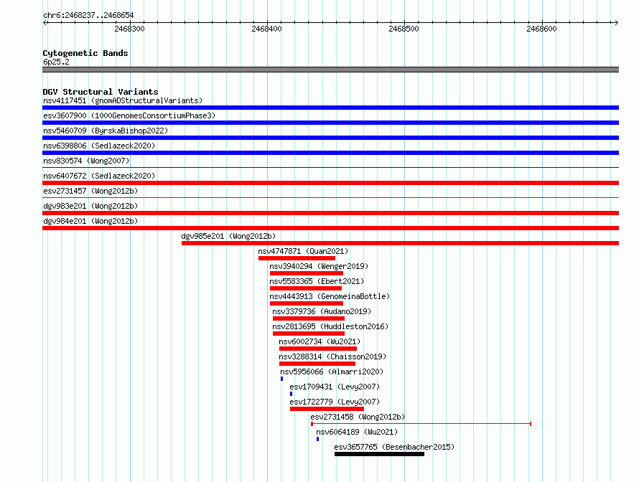Click the blue bar under esv3607900
Viewport: 639px width, 482px height.
(330, 123)
